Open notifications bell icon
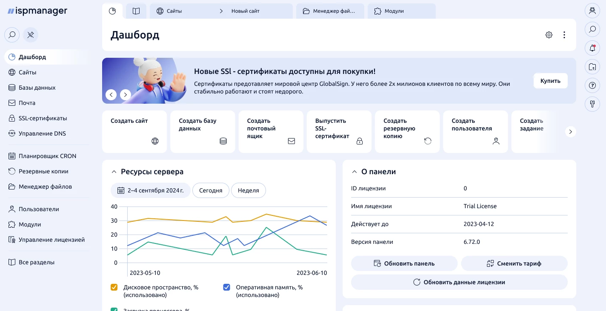 click(592, 48)
